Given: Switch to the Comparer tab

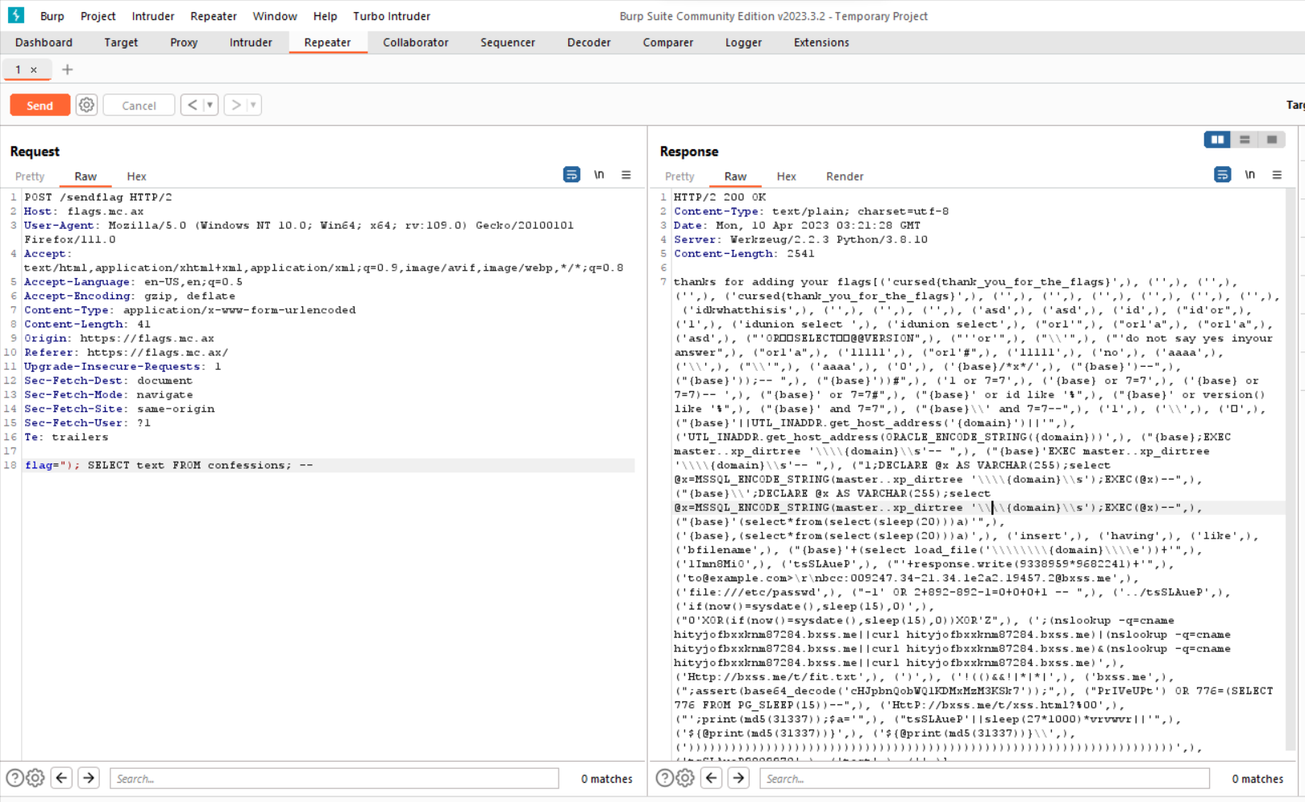Looking at the screenshot, I should click(668, 43).
